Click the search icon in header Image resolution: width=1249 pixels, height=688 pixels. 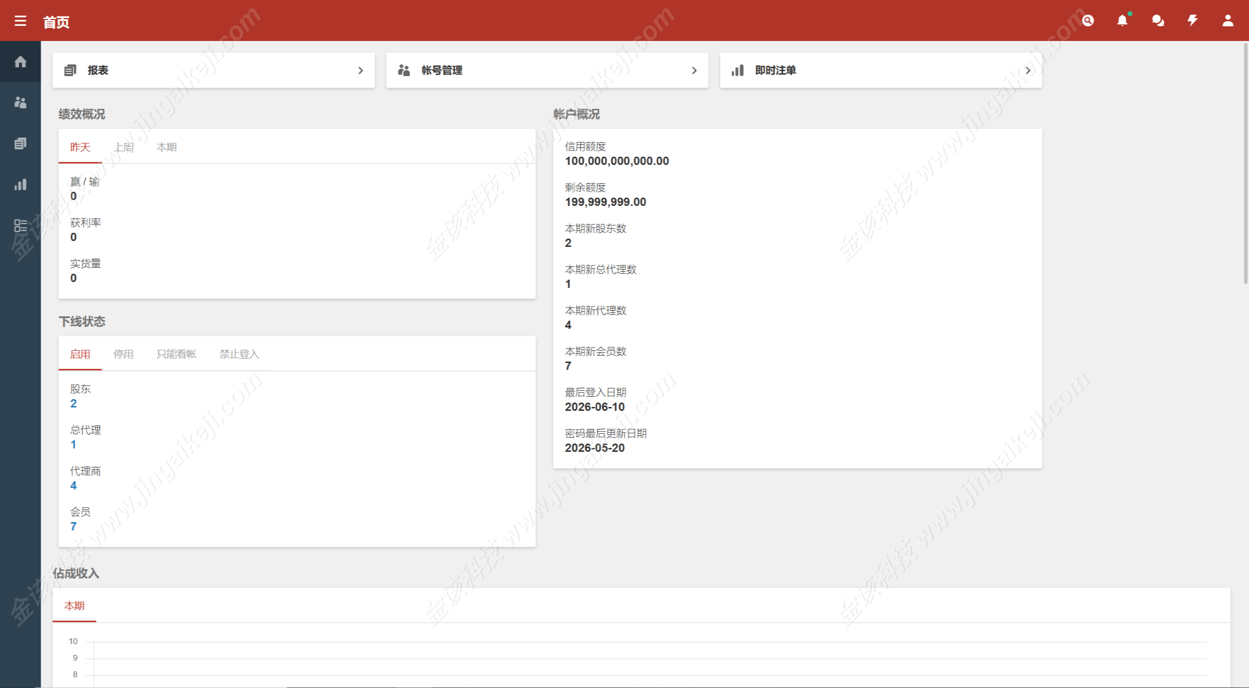[x=1088, y=20]
